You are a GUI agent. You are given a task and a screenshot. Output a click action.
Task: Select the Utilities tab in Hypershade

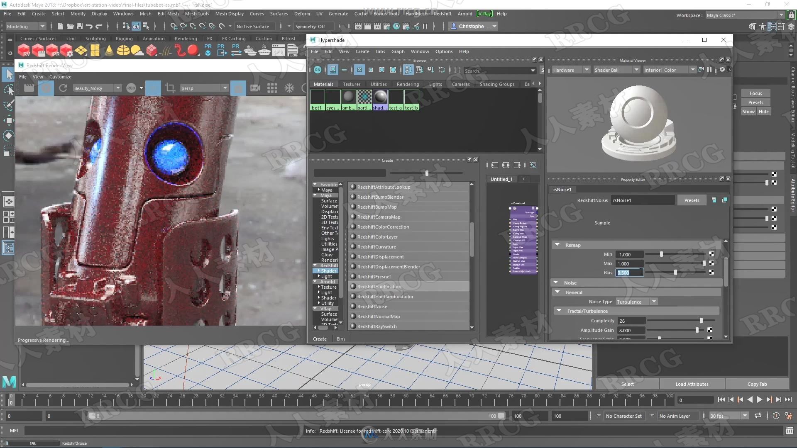click(x=379, y=84)
